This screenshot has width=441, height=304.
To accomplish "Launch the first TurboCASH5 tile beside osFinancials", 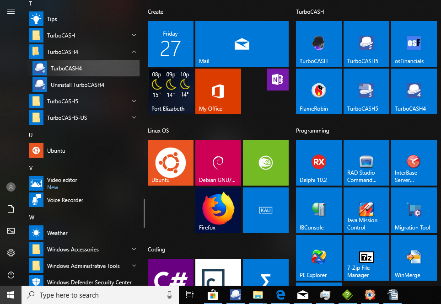I will click(366, 44).
